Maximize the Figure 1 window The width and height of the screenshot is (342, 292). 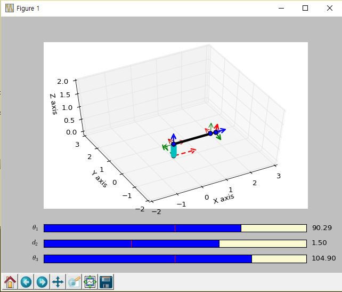pyautogui.click(x=305, y=9)
